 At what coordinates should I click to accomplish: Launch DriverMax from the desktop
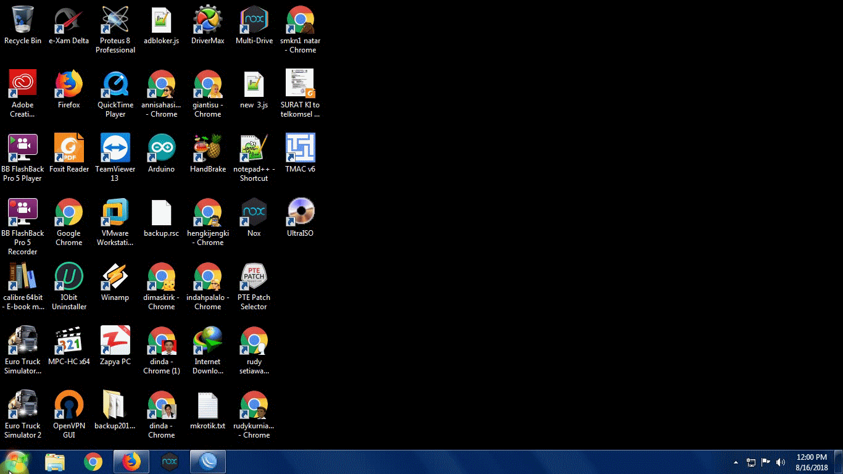(208, 25)
